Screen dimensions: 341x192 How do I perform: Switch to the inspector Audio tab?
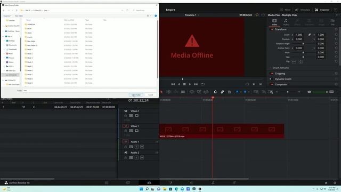click(x=286, y=22)
